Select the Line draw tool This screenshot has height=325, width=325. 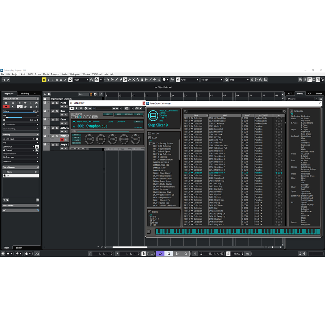tap(150, 80)
